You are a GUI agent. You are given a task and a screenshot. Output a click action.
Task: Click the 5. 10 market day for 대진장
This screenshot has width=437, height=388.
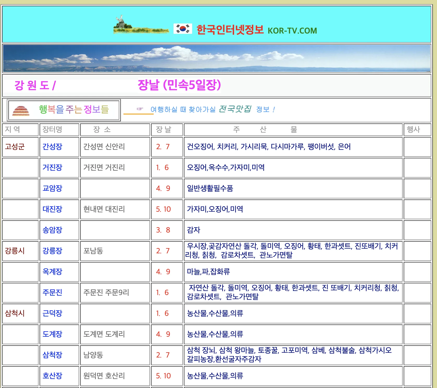[167, 209]
